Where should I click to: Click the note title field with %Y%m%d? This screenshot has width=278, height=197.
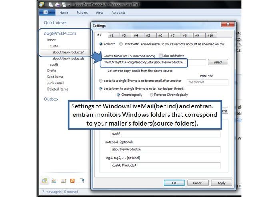point(208,82)
